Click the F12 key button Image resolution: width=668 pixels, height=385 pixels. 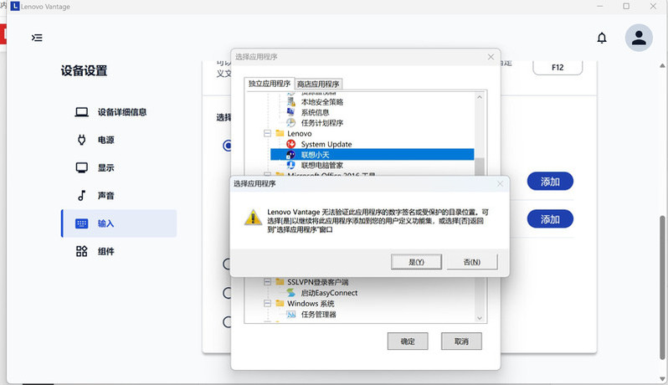click(558, 67)
